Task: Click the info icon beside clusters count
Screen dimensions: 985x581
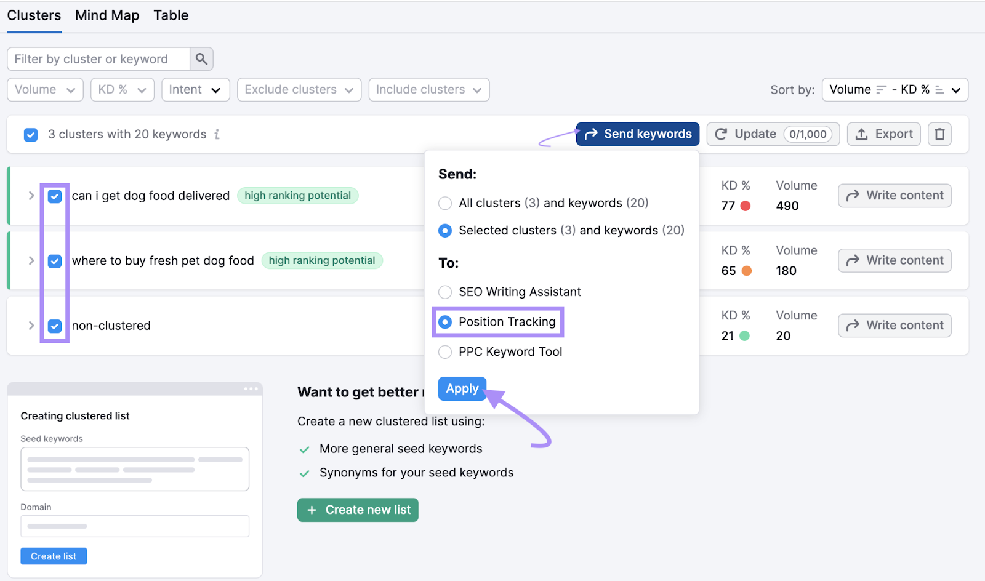Action: tap(217, 134)
